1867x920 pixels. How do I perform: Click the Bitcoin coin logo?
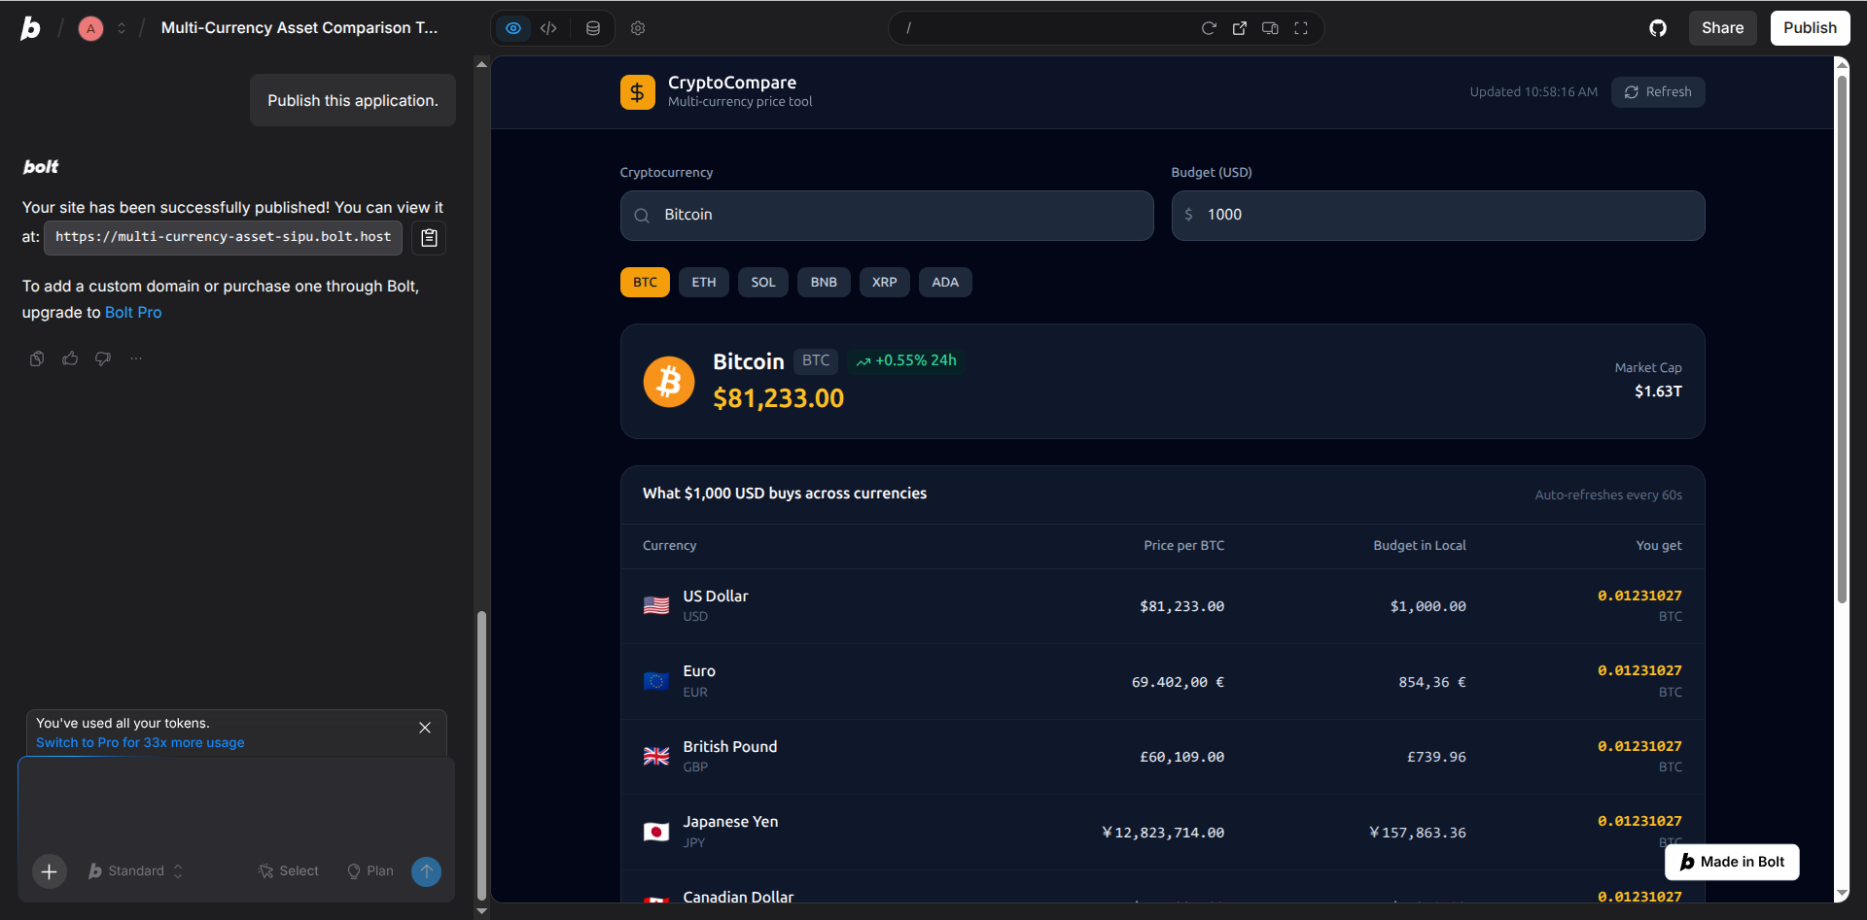tap(669, 382)
